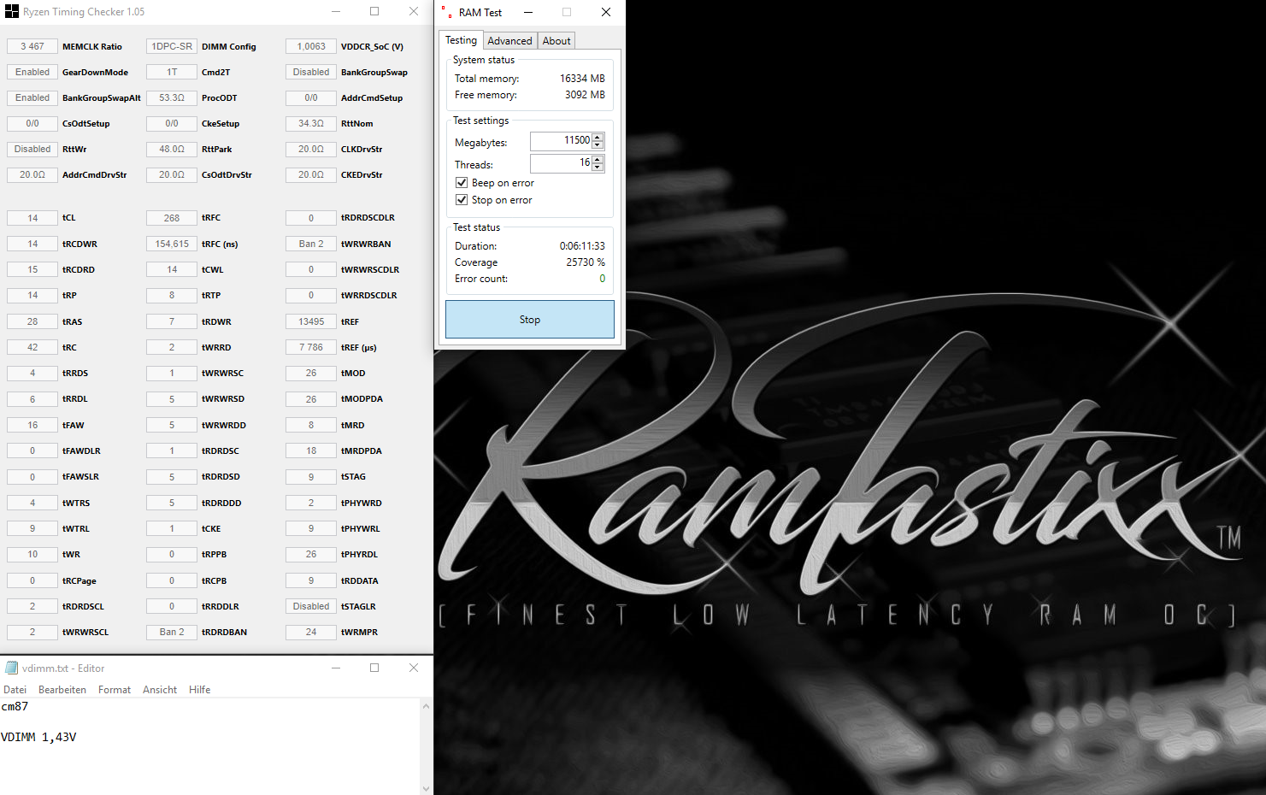This screenshot has width=1266, height=795.
Task: Click the GearDownMode Enabled field
Action: 32,73
